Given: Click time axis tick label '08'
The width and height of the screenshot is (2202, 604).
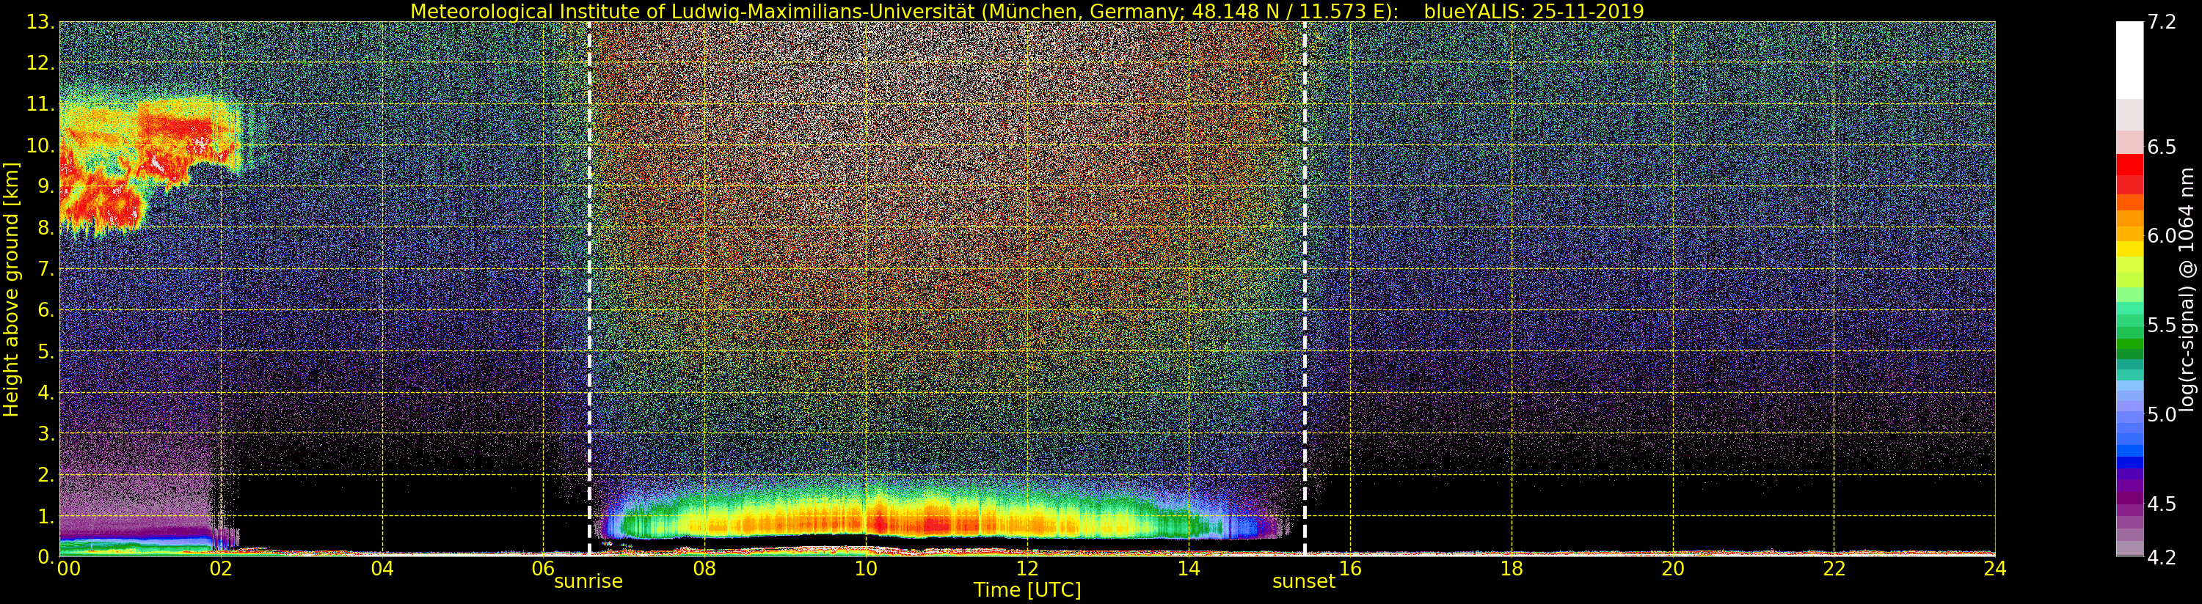Looking at the screenshot, I should 704,569.
